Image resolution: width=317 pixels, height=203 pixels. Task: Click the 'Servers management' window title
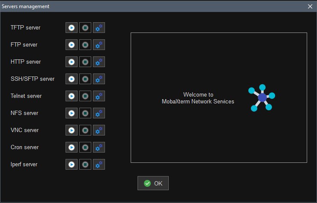click(x=25, y=6)
